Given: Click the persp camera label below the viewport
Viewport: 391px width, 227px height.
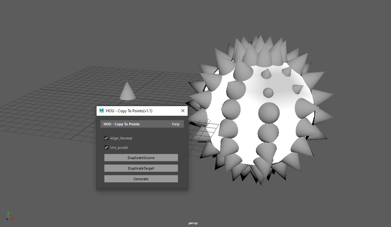Looking at the screenshot, I should [x=193, y=223].
